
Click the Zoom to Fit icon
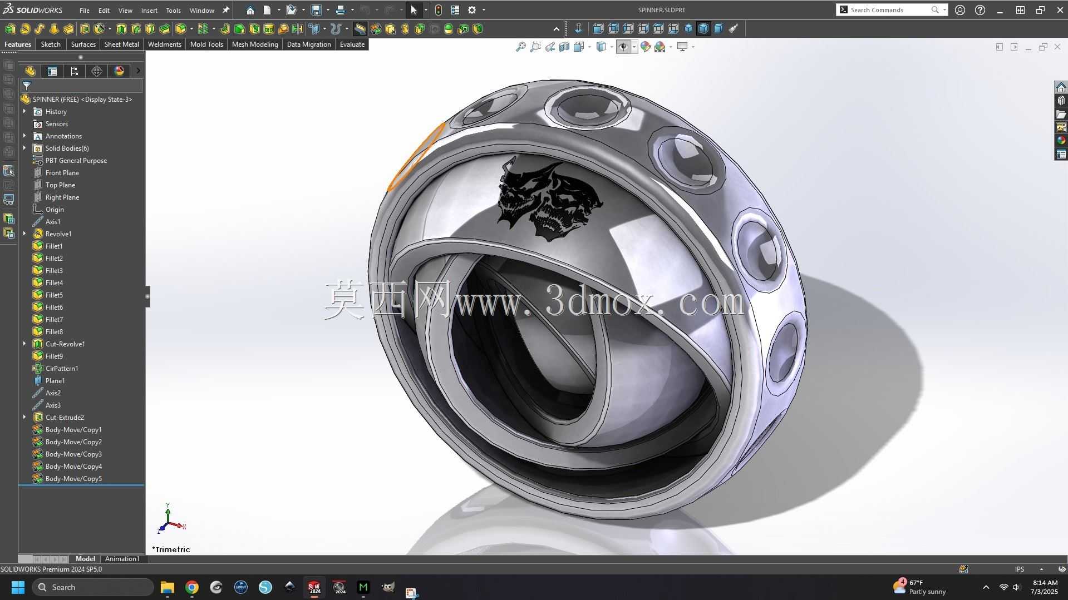pos(521,47)
